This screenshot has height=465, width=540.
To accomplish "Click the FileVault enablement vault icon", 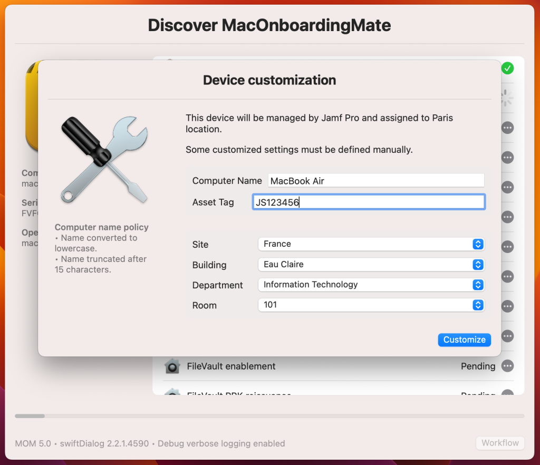I will point(172,366).
